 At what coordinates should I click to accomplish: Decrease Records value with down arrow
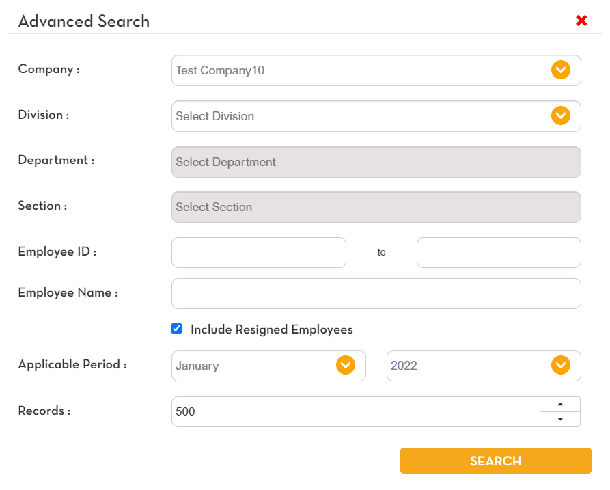(x=560, y=419)
